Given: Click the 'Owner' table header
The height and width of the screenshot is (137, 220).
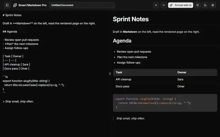Looking at the screenshot, I should point(182,72).
